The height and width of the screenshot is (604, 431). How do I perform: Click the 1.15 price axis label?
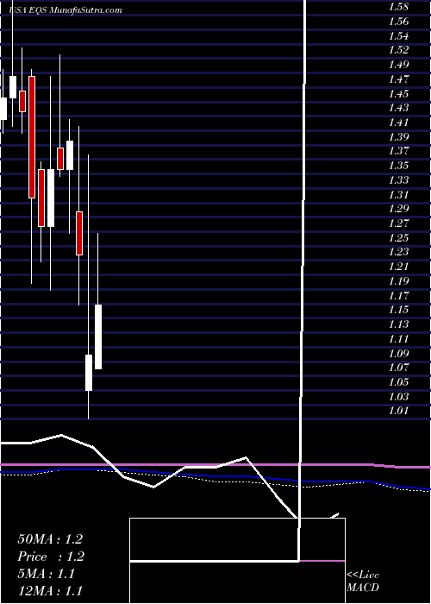click(x=398, y=310)
